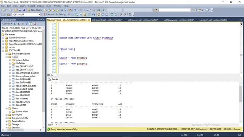Viewport: 244px width, 137px height.
Task: Switch to the SQLQuery8.sql tab
Action: coord(107,20)
